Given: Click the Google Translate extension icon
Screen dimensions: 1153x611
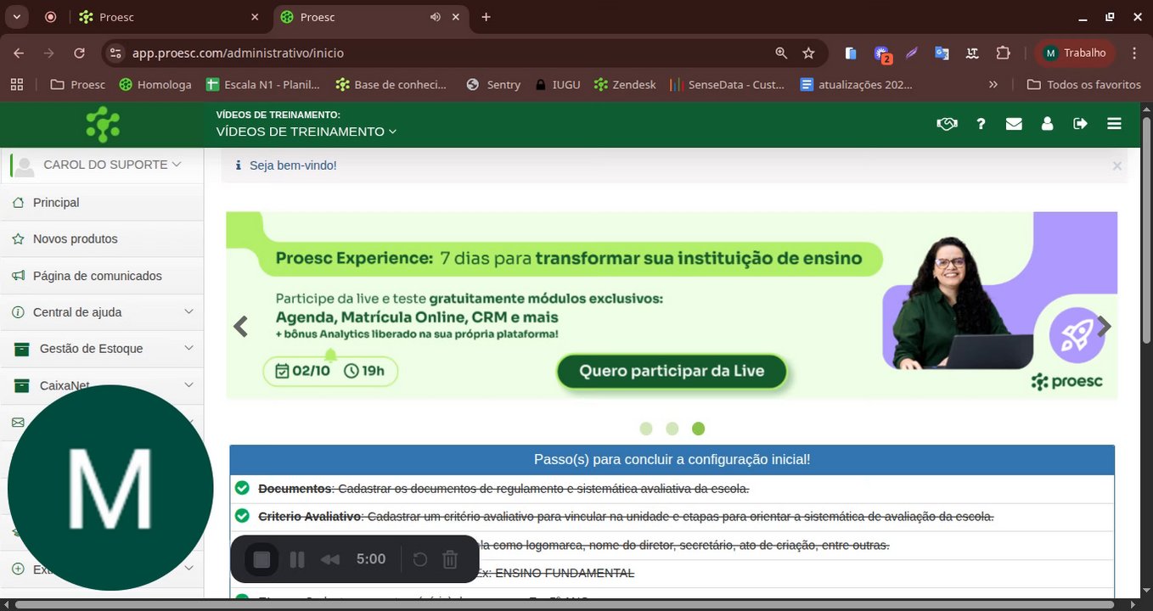Looking at the screenshot, I should coord(942,53).
